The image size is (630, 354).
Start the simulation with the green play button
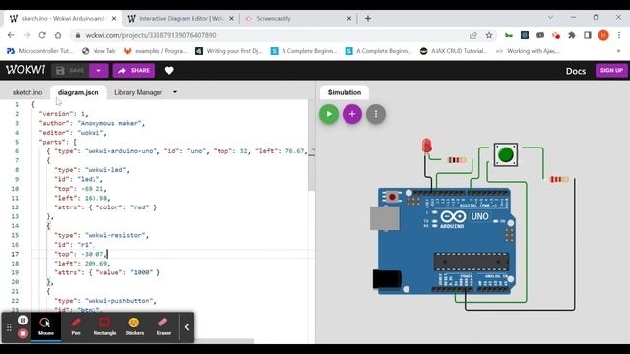(329, 114)
